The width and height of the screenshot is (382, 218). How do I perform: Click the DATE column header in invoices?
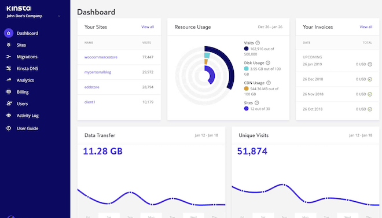pos(307,43)
